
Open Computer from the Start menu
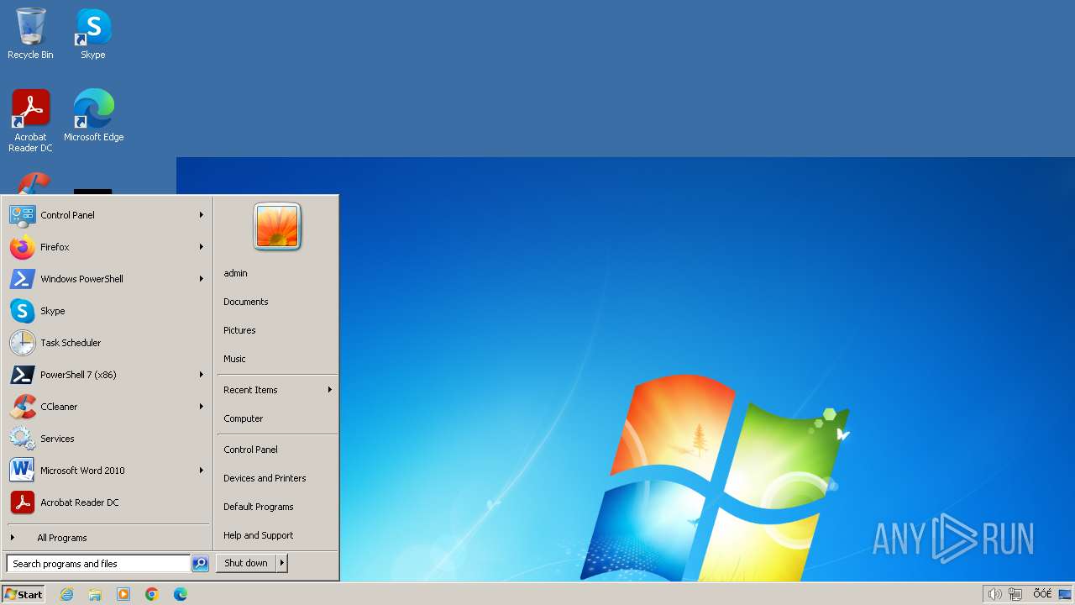277,418
